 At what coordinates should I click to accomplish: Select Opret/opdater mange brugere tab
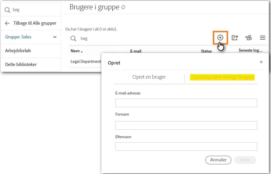[x=223, y=77]
